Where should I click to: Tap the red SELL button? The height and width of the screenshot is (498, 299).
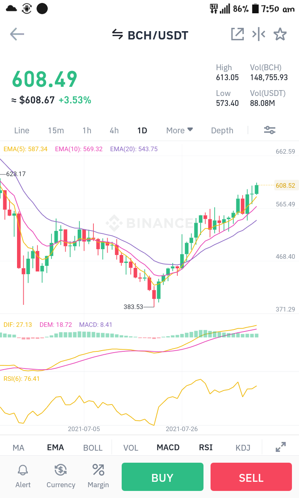pos(251,477)
